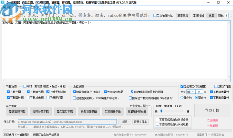Click the 整店宝贝下载 button

coord(17,112)
